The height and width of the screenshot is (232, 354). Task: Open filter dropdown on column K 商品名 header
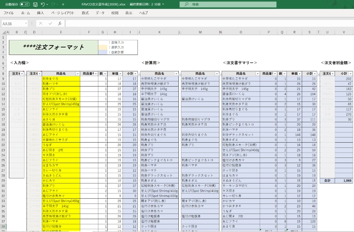176,74
